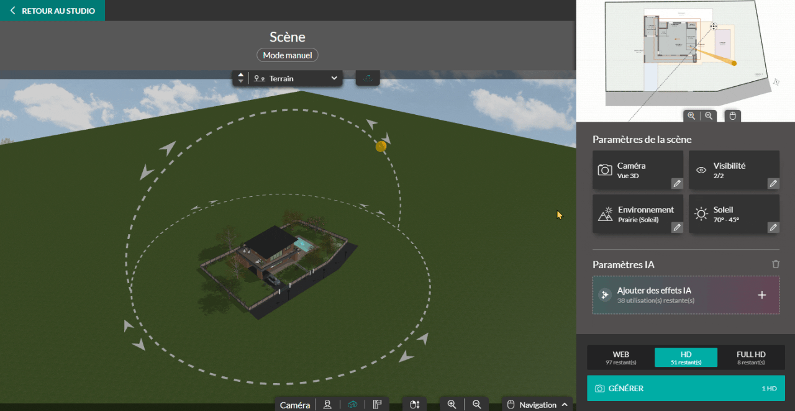
Task: Click Retour au Studio button
Action: [x=52, y=11]
